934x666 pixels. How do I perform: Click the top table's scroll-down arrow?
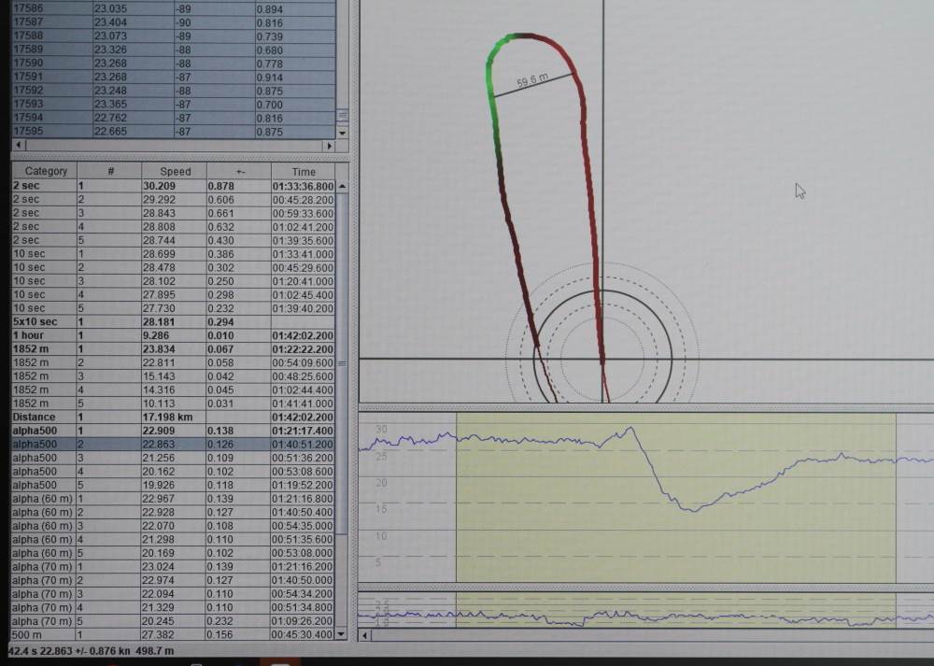point(342,133)
